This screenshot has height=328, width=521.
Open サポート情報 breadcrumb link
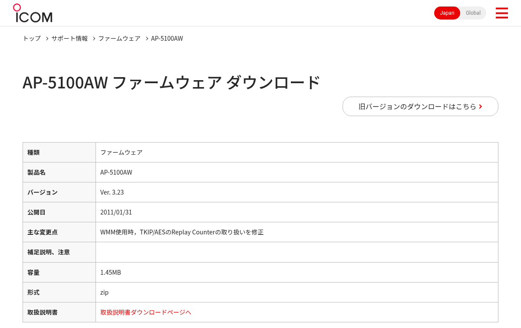69,38
